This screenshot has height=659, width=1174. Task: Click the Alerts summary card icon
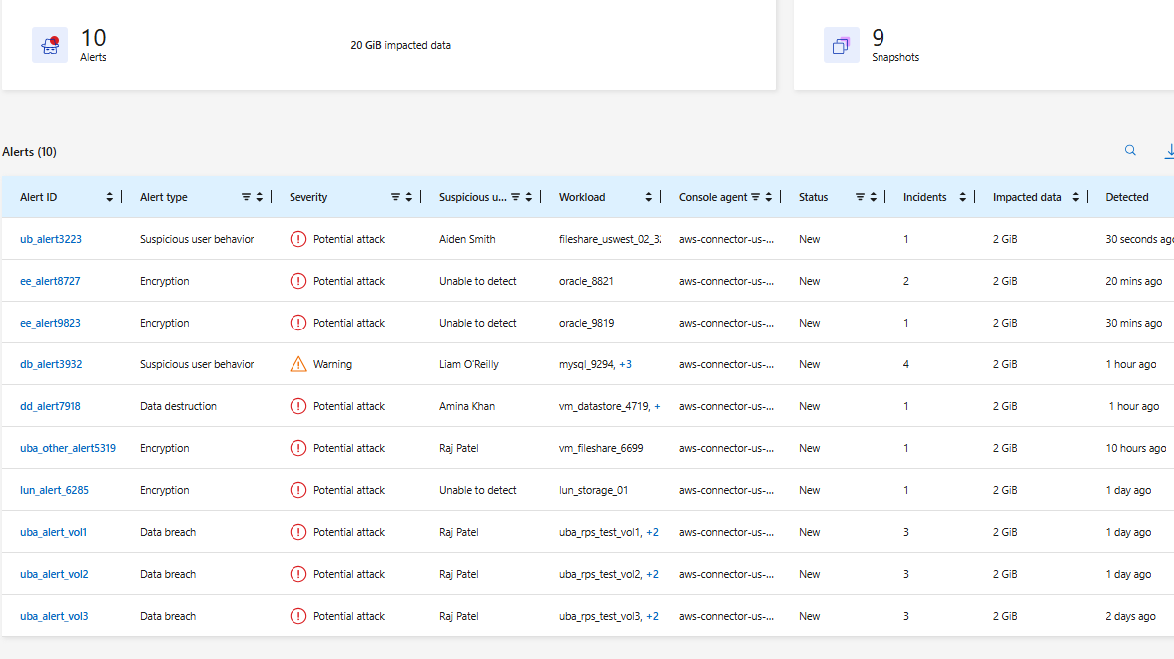point(50,44)
